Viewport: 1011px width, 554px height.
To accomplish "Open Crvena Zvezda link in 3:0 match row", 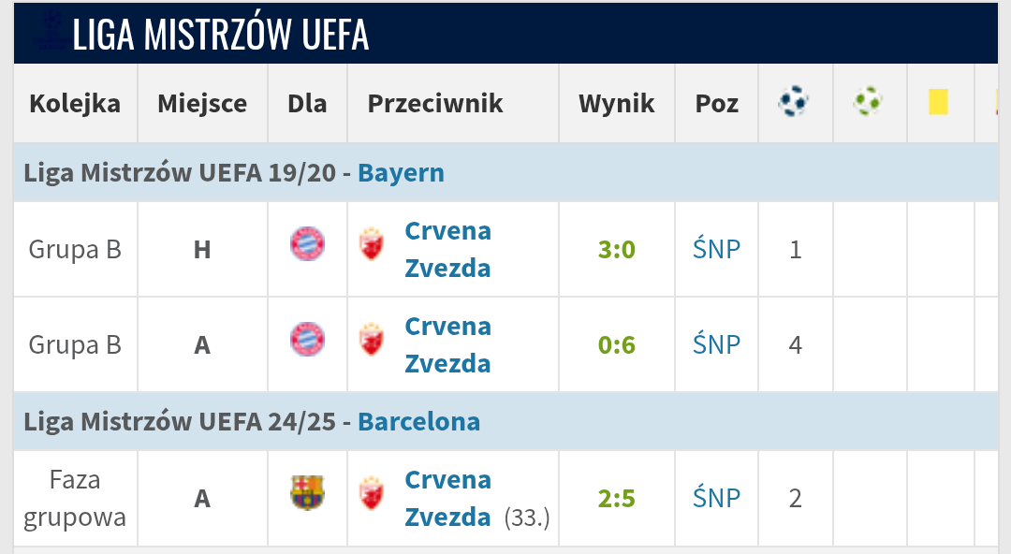I will coord(447,249).
